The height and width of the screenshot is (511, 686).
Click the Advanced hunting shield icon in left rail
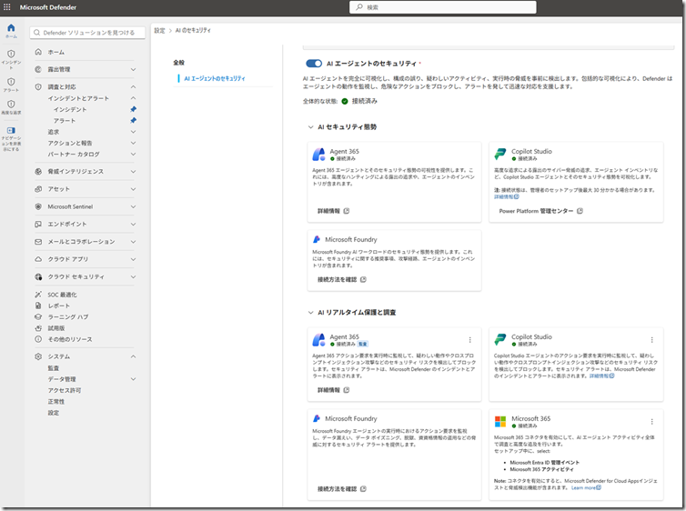click(x=12, y=104)
